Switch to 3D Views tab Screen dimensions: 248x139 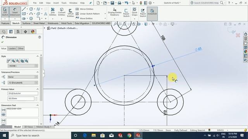[28, 127]
